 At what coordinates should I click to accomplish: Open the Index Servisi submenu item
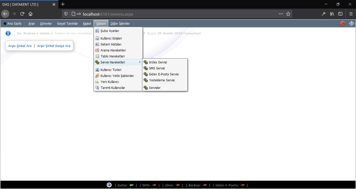click(x=158, y=62)
